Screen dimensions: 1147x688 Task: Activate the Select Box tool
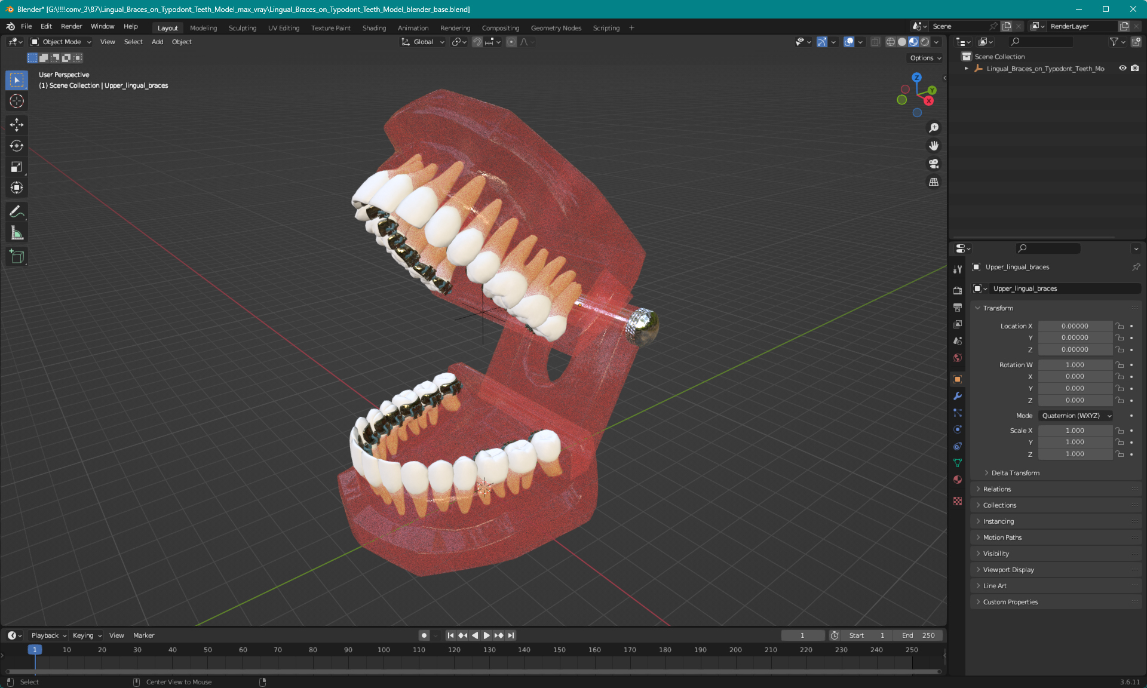tap(17, 79)
